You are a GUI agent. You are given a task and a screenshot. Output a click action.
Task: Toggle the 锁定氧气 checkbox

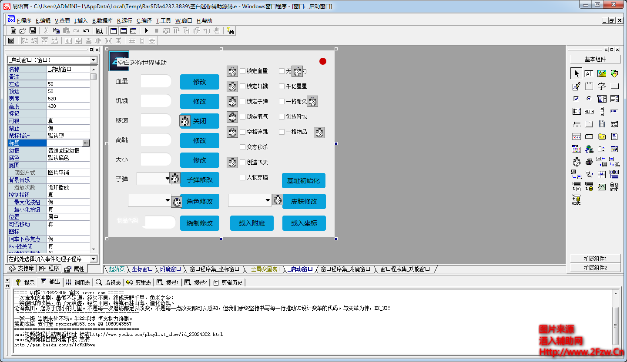pos(242,116)
